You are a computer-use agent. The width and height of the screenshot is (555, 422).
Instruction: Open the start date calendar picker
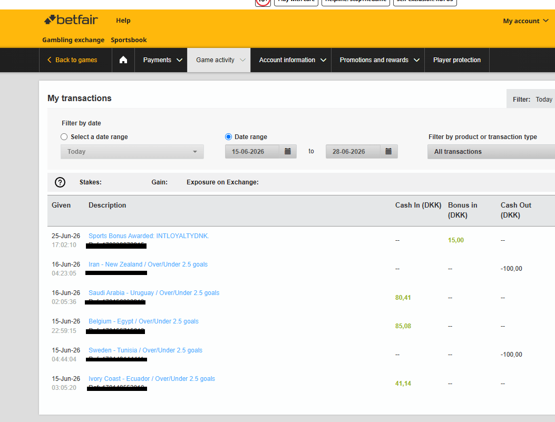[x=288, y=151]
